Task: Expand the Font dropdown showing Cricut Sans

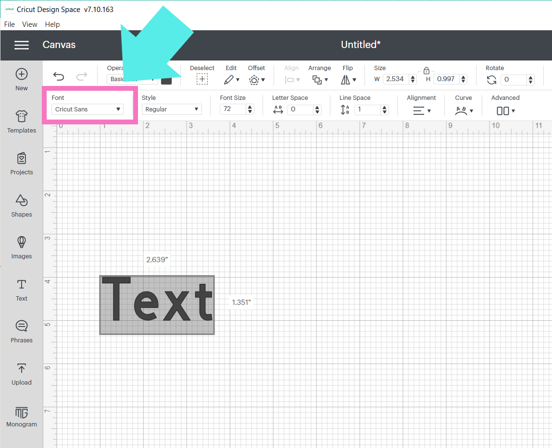Action: tap(87, 109)
